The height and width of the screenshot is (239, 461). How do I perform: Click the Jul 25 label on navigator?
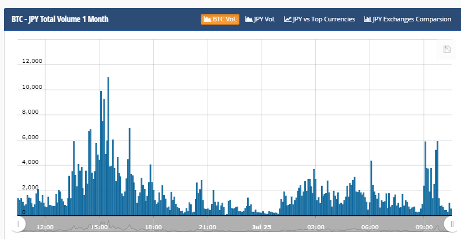tap(261, 227)
